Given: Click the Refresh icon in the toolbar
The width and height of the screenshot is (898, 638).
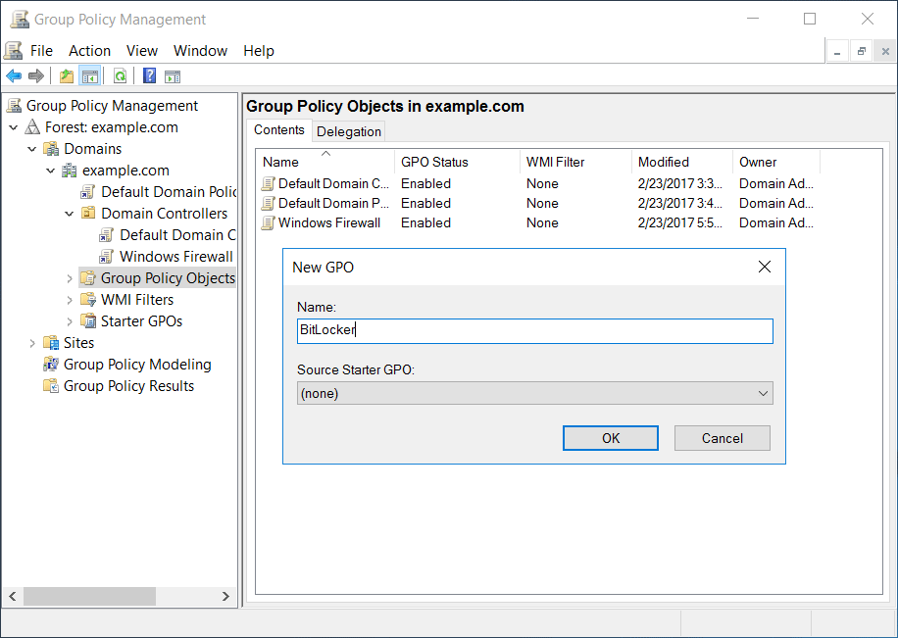Looking at the screenshot, I should [120, 75].
